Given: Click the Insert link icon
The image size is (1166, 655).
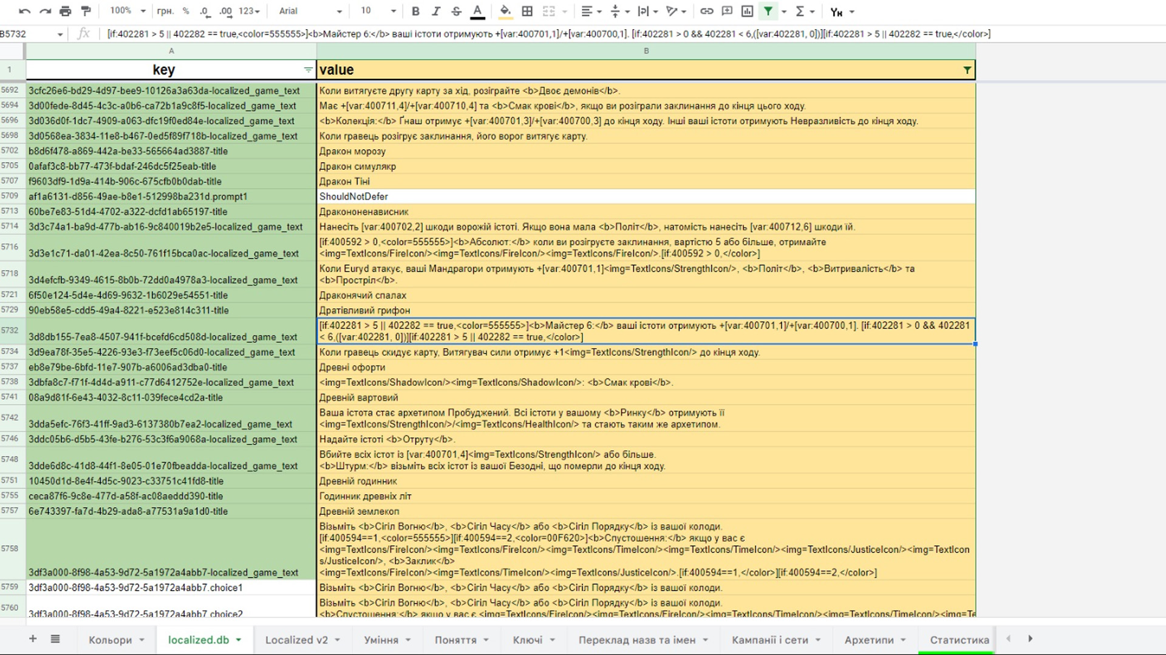Looking at the screenshot, I should [x=706, y=11].
